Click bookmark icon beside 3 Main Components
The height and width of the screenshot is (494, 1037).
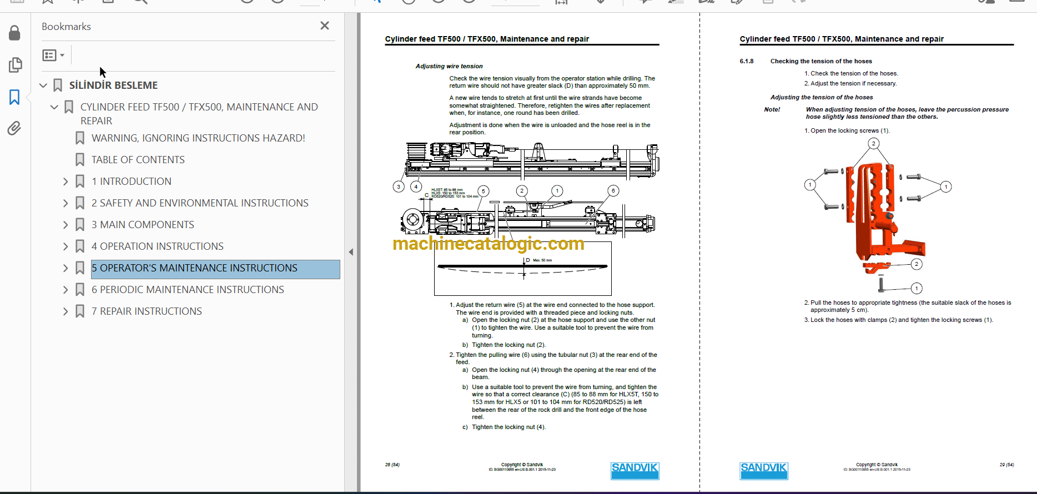[x=80, y=225]
